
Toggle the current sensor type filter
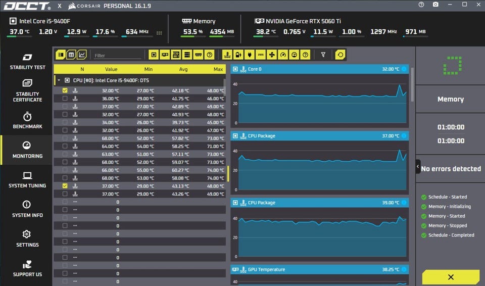(x=261, y=55)
